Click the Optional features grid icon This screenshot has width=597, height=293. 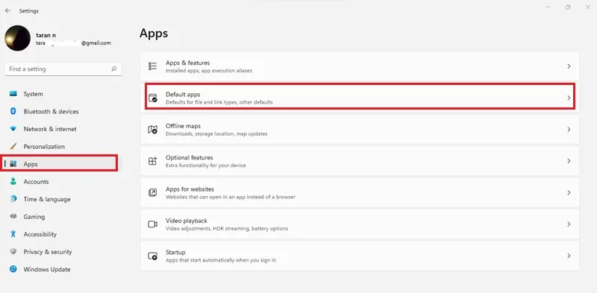click(x=152, y=161)
